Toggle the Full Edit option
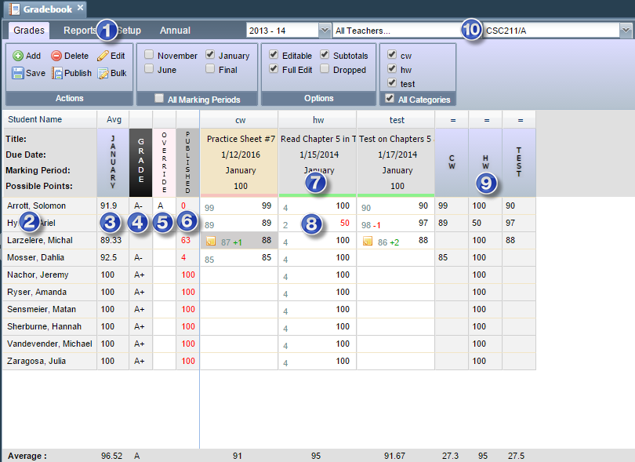Image resolution: width=635 pixels, height=462 pixels. 274,68
